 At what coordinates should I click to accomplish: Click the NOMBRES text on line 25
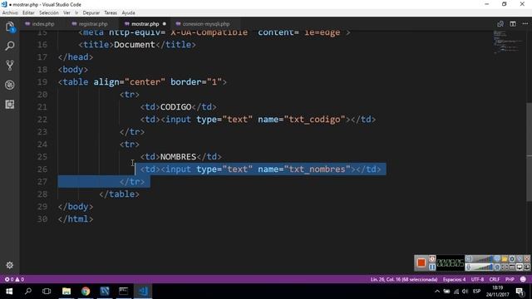tap(178, 157)
